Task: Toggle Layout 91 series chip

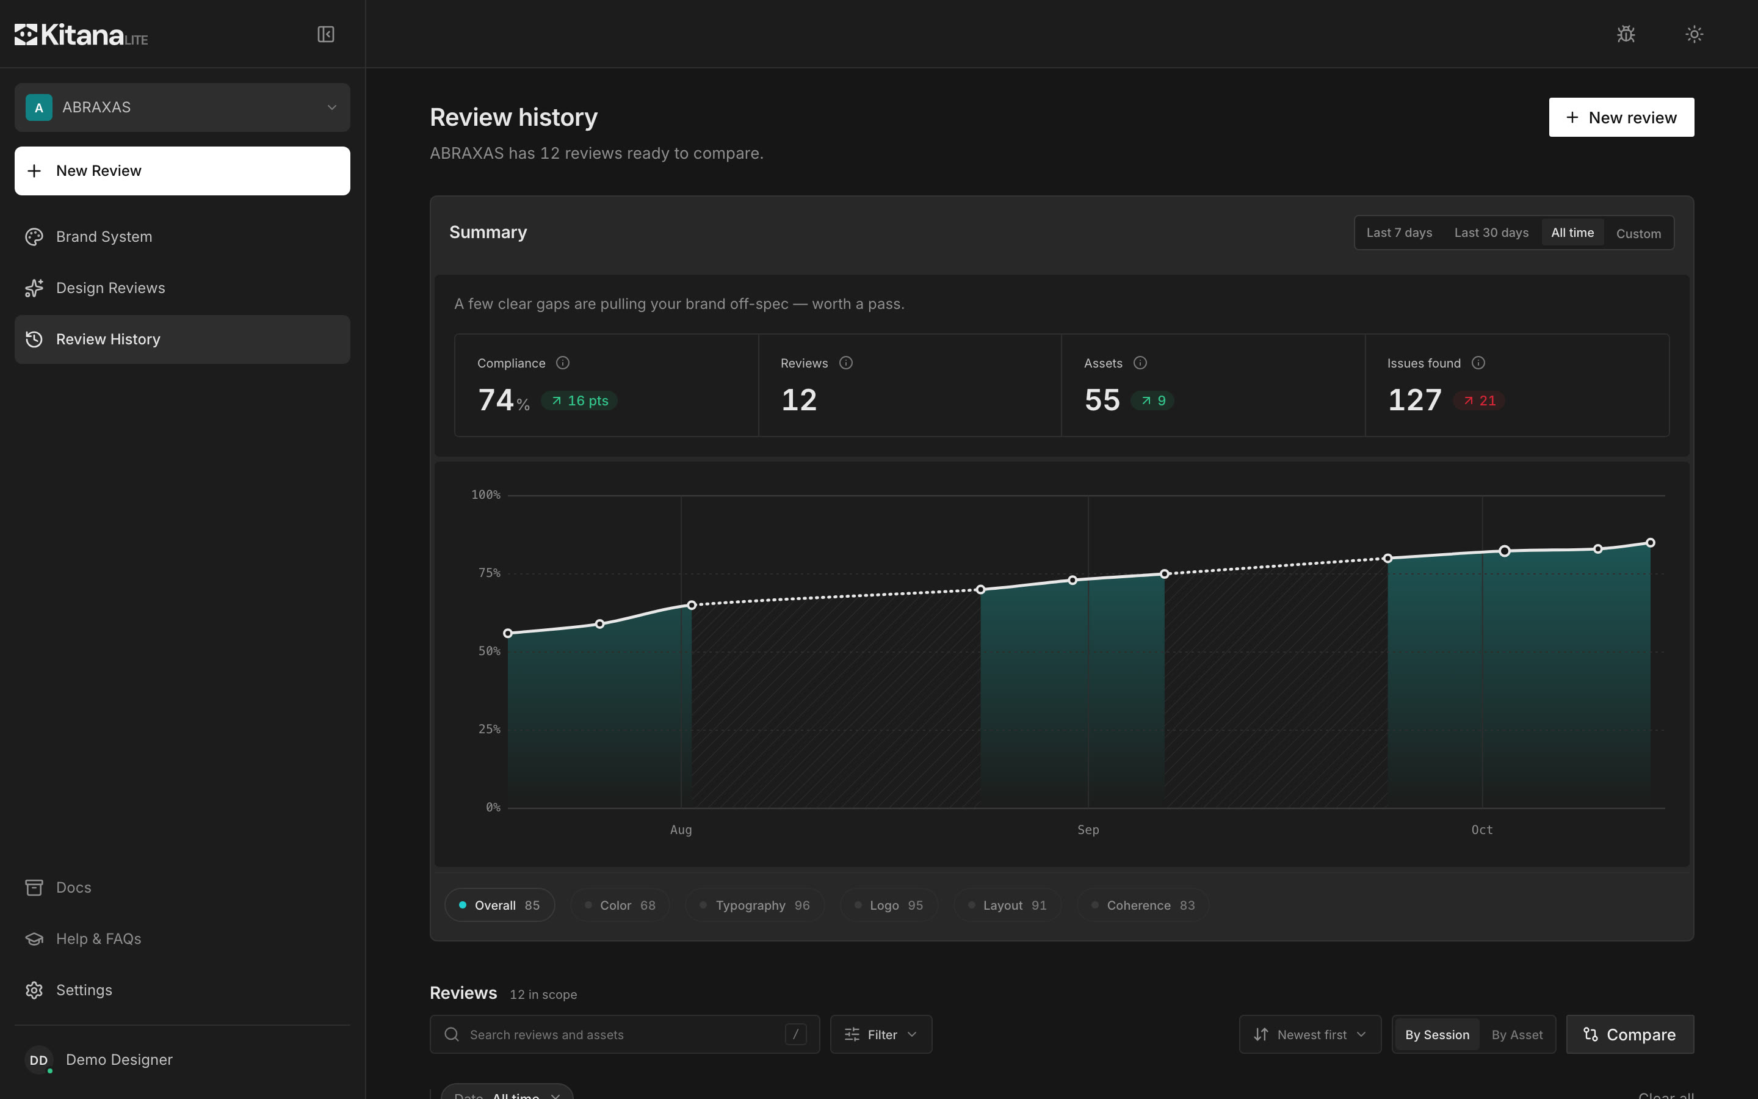Action: point(1007,905)
